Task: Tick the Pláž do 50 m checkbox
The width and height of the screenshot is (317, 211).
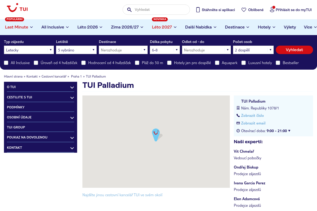Action: click(137, 63)
